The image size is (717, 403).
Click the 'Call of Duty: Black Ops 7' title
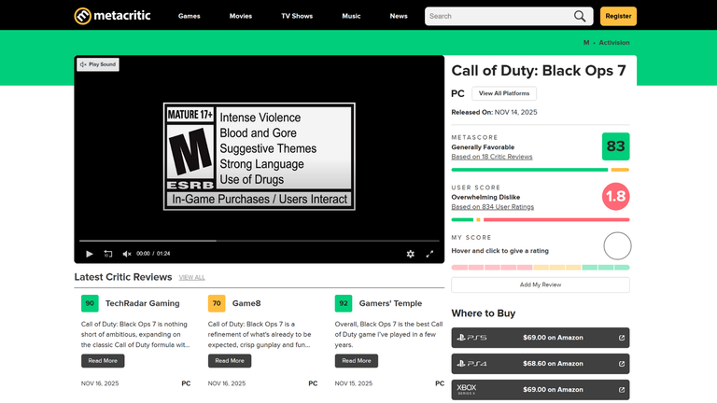[539, 71]
